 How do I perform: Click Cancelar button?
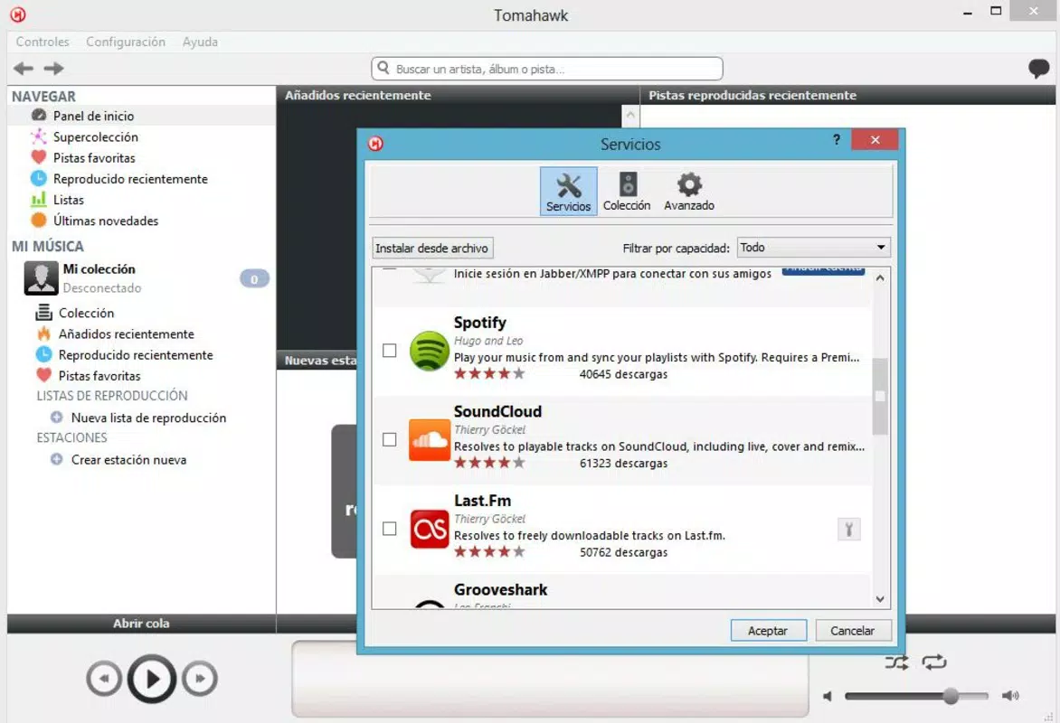(x=853, y=631)
